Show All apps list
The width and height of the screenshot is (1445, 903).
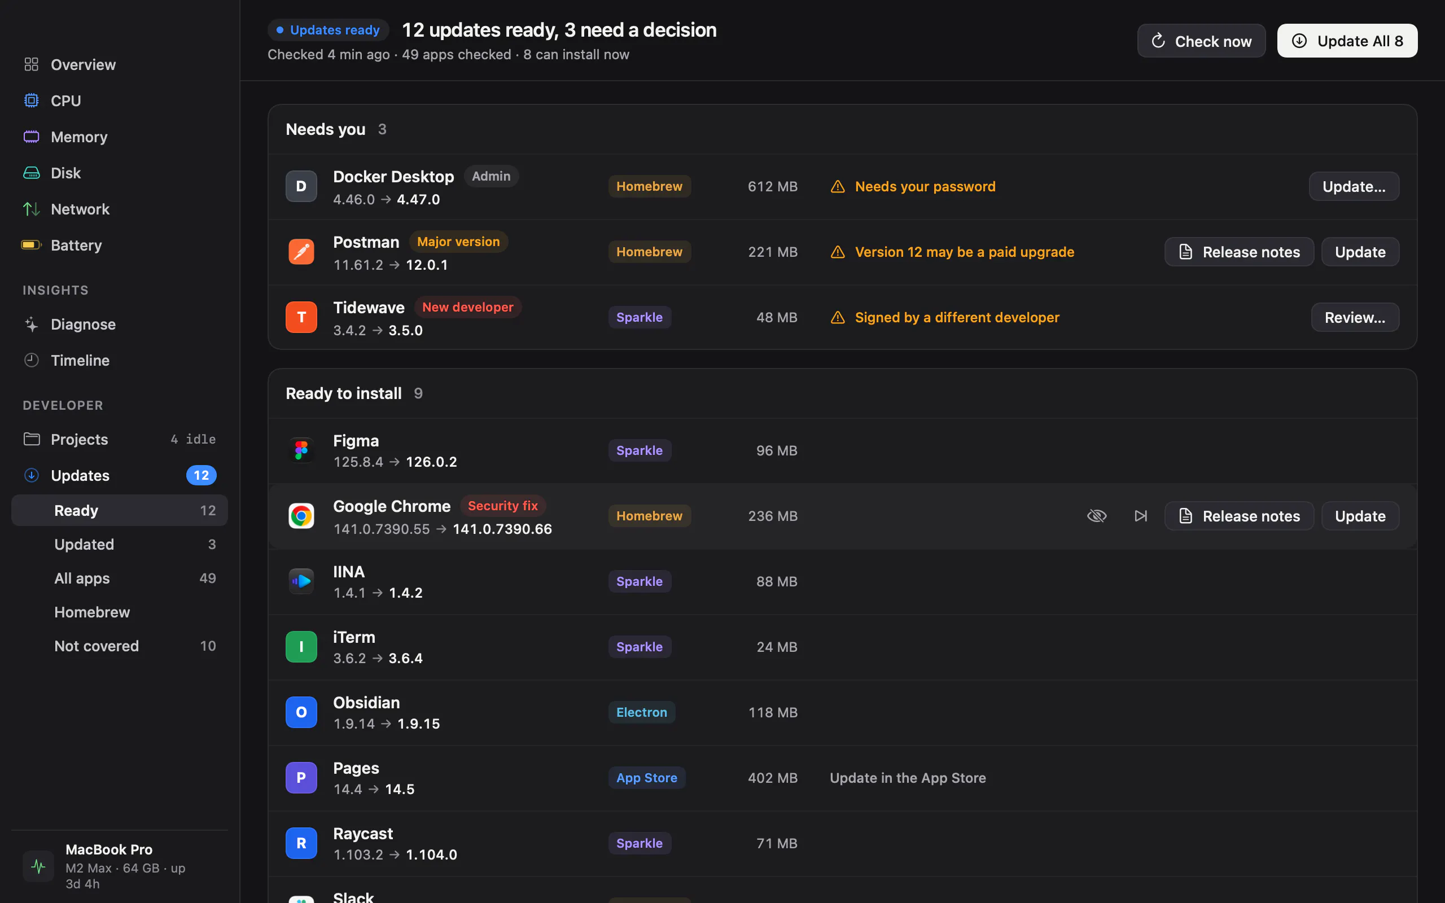pyautogui.click(x=120, y=578)
